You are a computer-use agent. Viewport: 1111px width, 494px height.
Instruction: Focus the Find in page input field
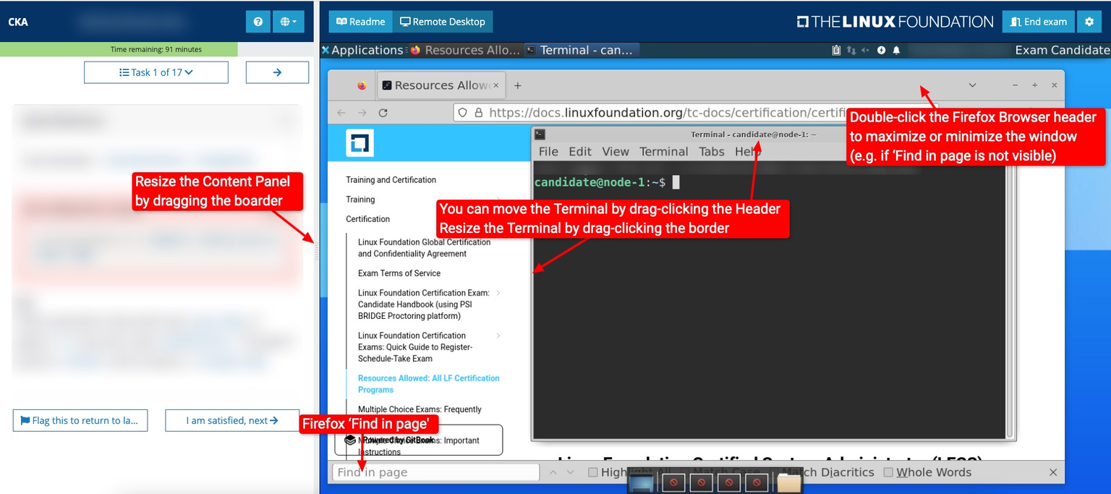pos(436,472)
